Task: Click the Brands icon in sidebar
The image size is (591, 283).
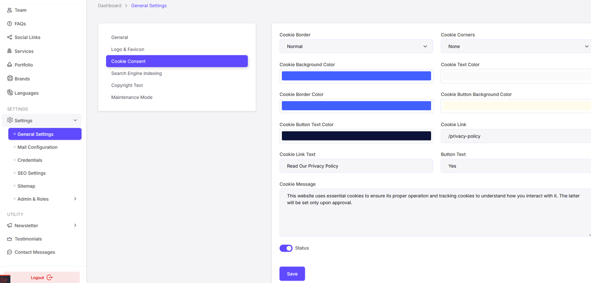Action: point(10,78)
